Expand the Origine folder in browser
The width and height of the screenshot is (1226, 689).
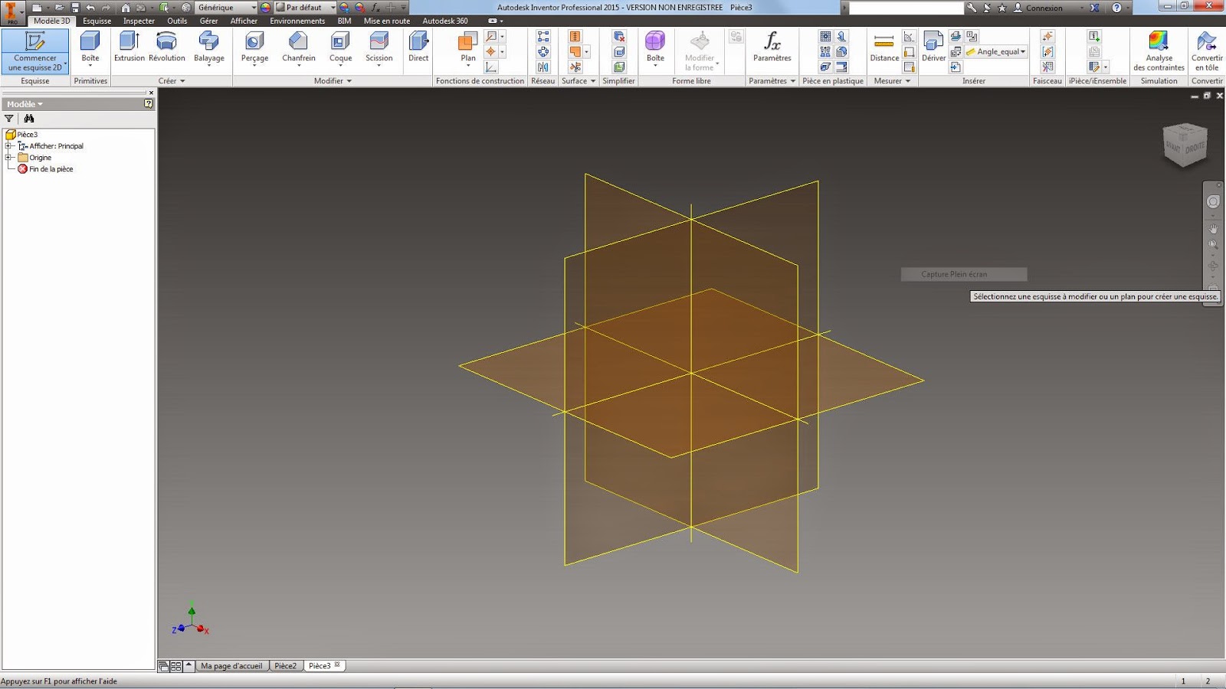point(10,157)
